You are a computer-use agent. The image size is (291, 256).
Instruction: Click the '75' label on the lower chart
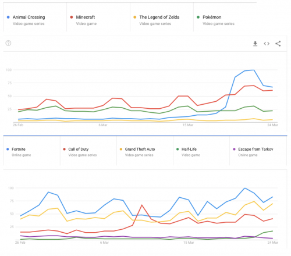12,201
